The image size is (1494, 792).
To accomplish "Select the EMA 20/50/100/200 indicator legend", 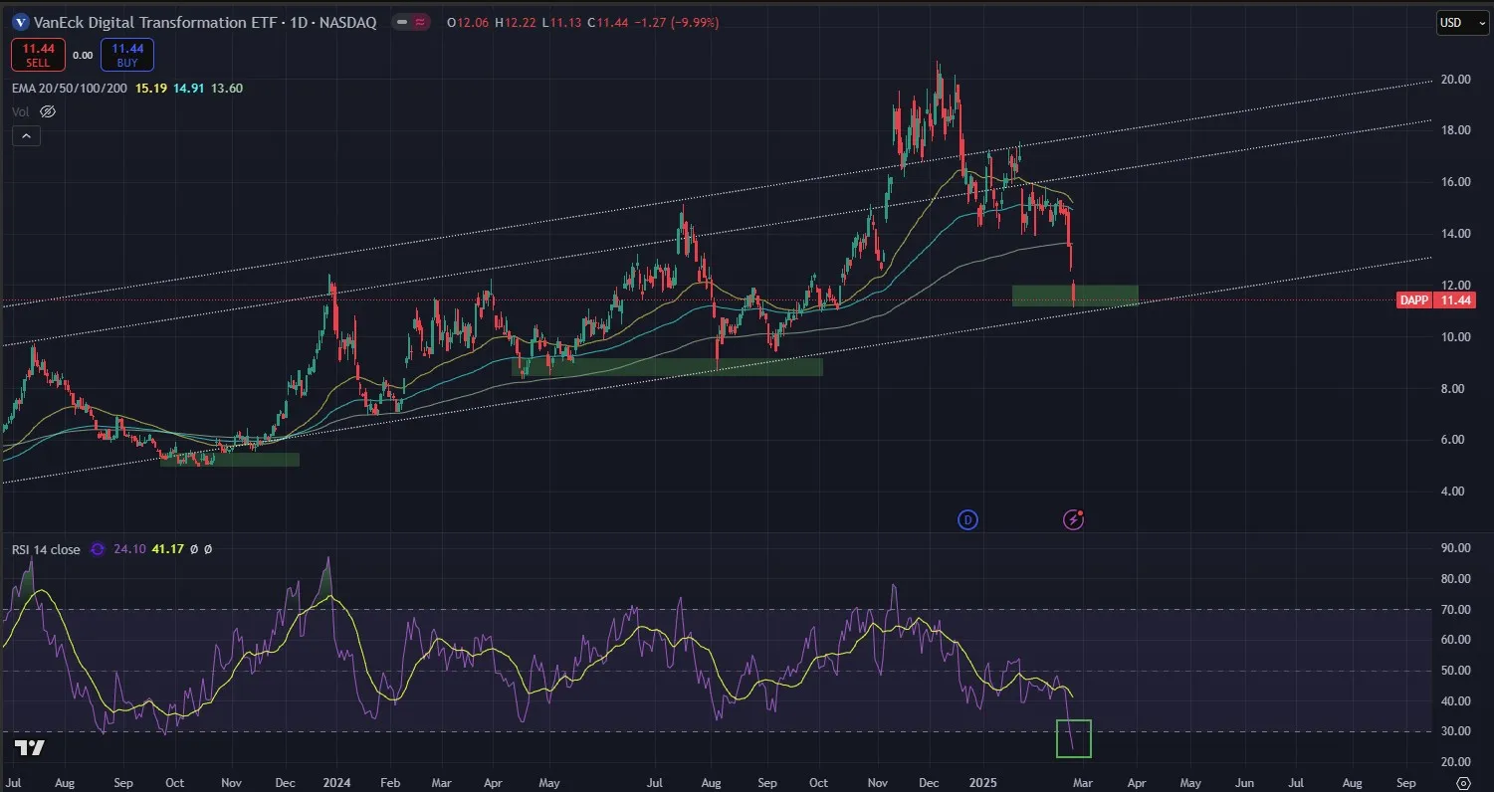I will pos(72,88).
